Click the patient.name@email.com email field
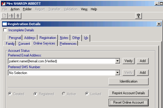The width and height of the screenshot is (163, 108). tap(62, 61)
